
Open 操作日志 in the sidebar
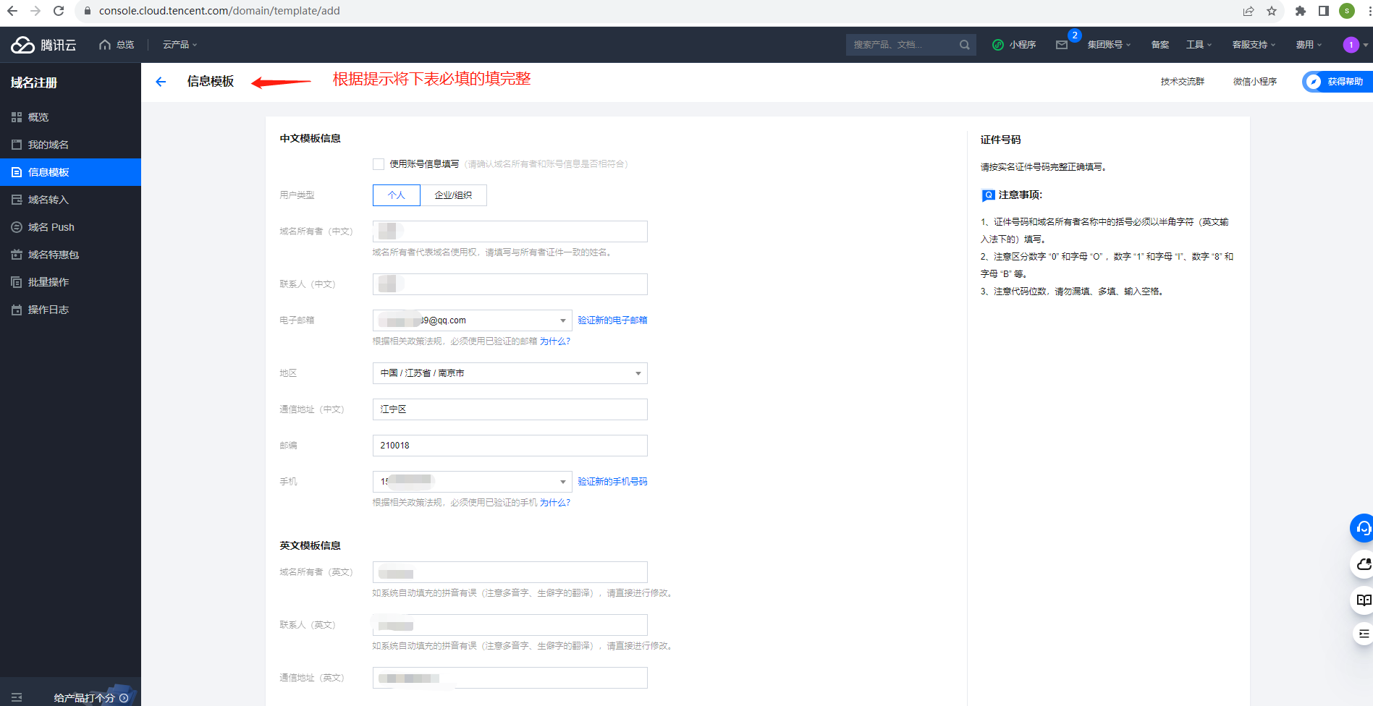click(48, 310)
